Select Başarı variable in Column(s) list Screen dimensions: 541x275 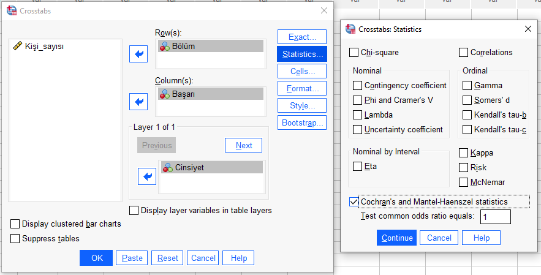point(211,94)
